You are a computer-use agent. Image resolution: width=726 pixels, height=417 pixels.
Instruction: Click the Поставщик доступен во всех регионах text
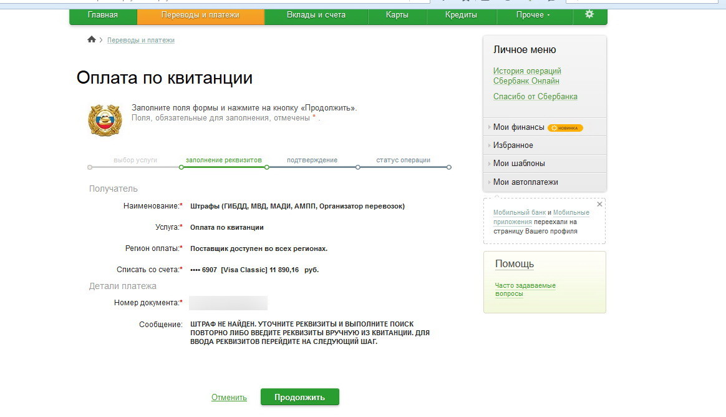(259, 249)
